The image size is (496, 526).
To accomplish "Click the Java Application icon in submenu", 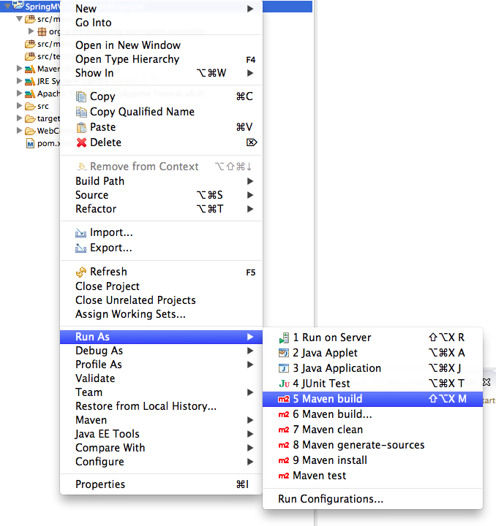I will pyautogui.click(x=284, y=369).
